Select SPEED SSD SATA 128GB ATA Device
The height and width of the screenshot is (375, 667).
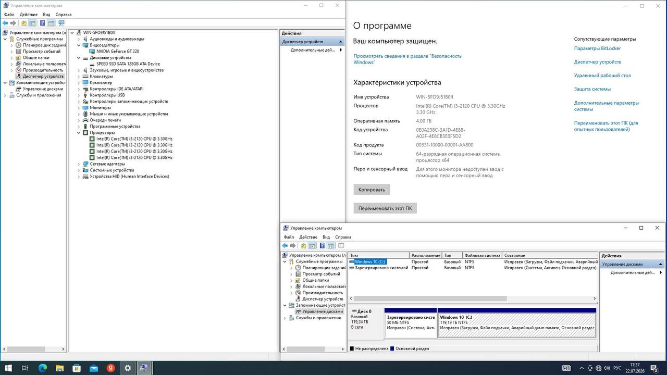(128, 64)
